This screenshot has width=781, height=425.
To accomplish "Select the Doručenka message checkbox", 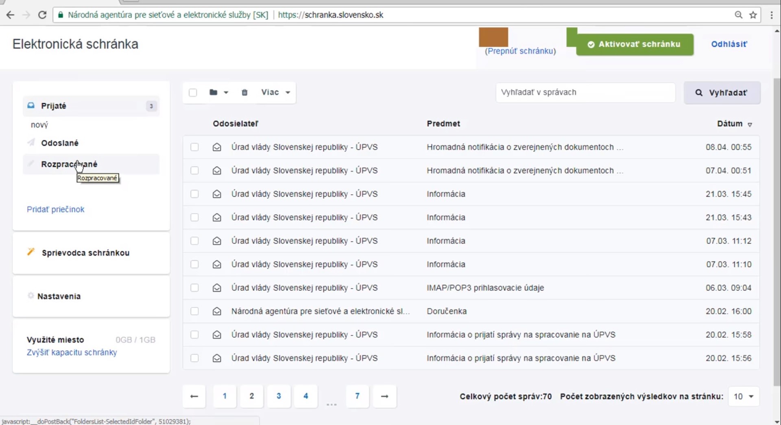I will tap(194, 311).
